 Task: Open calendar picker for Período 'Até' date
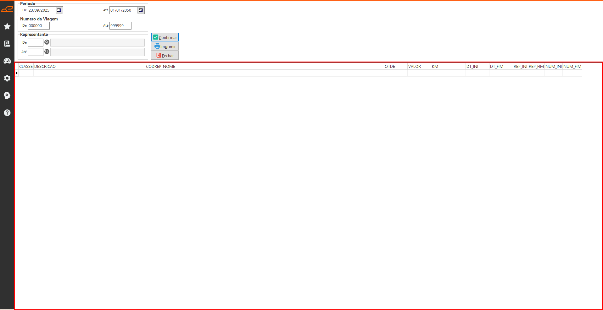coord(141,10)
